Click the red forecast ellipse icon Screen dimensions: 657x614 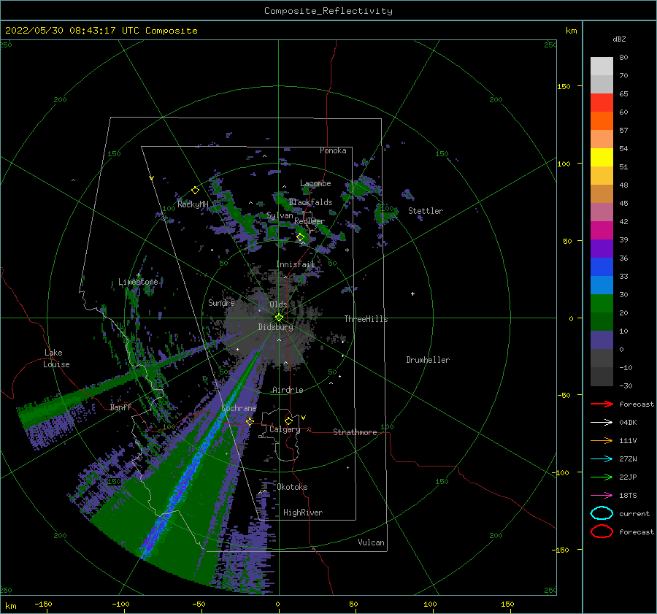(602, 532)
